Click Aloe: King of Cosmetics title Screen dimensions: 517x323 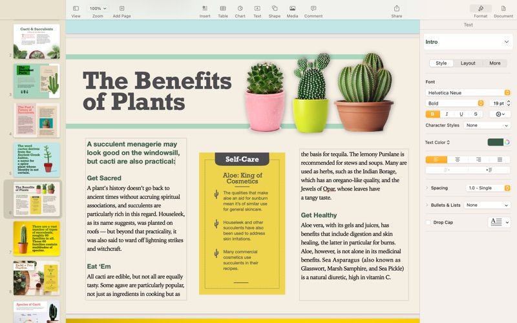pos(242,178)
